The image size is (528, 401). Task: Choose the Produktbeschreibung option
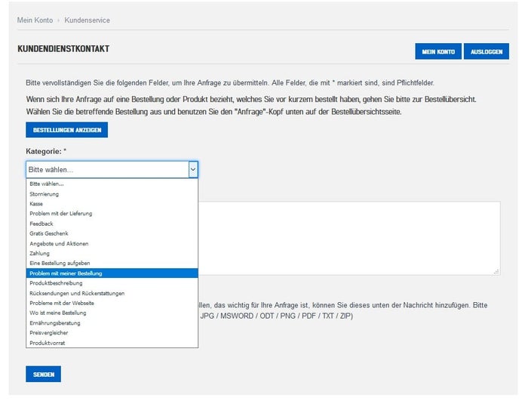[112, 283]
